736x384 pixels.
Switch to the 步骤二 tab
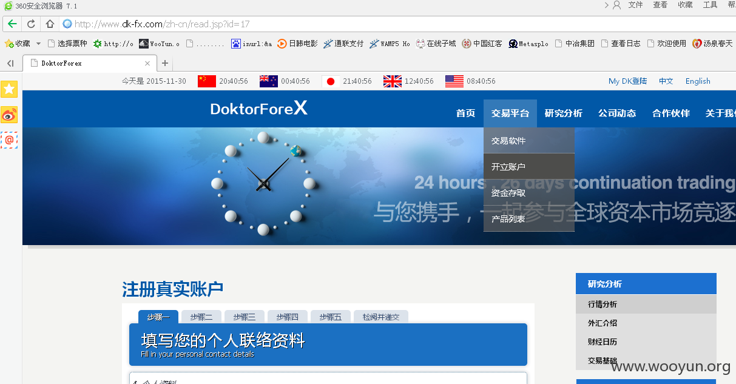[201, 317]
